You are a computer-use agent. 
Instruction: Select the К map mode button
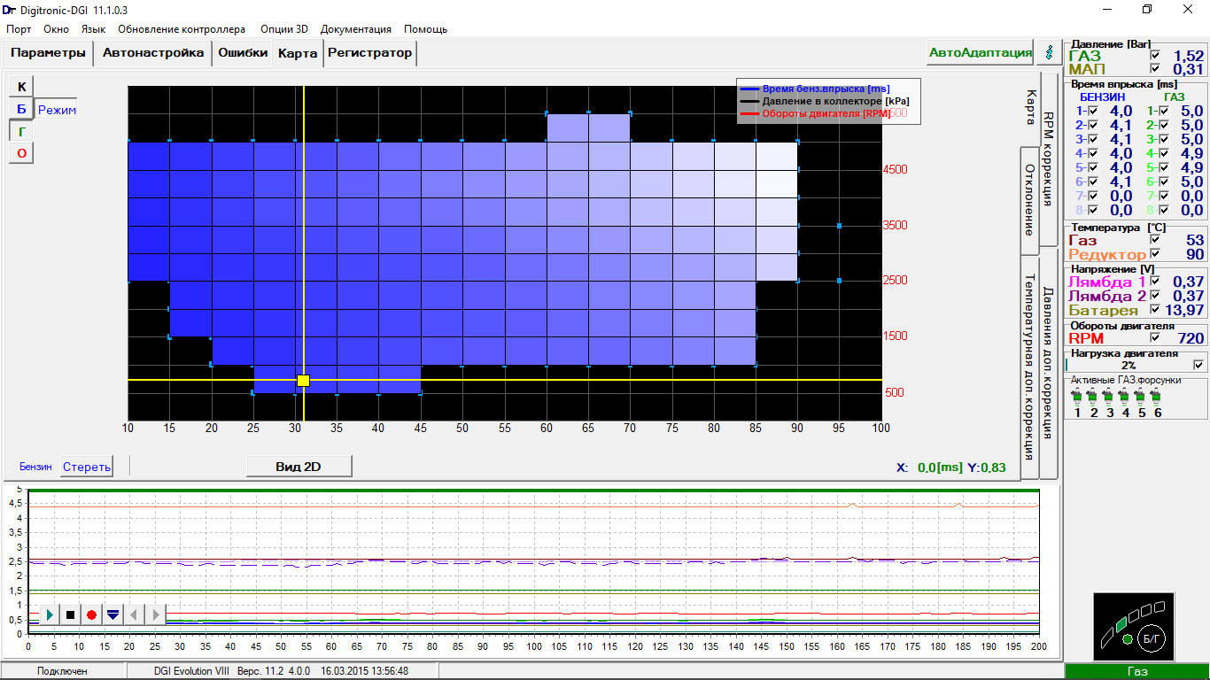click(22, 86)
